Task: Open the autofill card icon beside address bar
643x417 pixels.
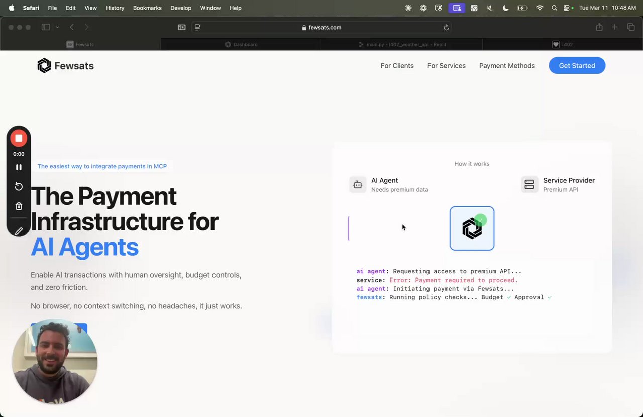Action: click(182, 27)
